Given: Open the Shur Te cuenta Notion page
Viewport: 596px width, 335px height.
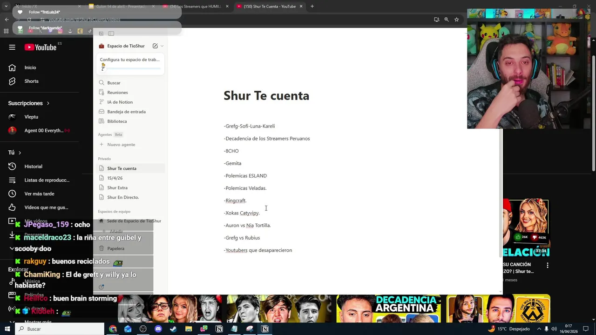Looking at the screenshot, I should coord(130,168).
